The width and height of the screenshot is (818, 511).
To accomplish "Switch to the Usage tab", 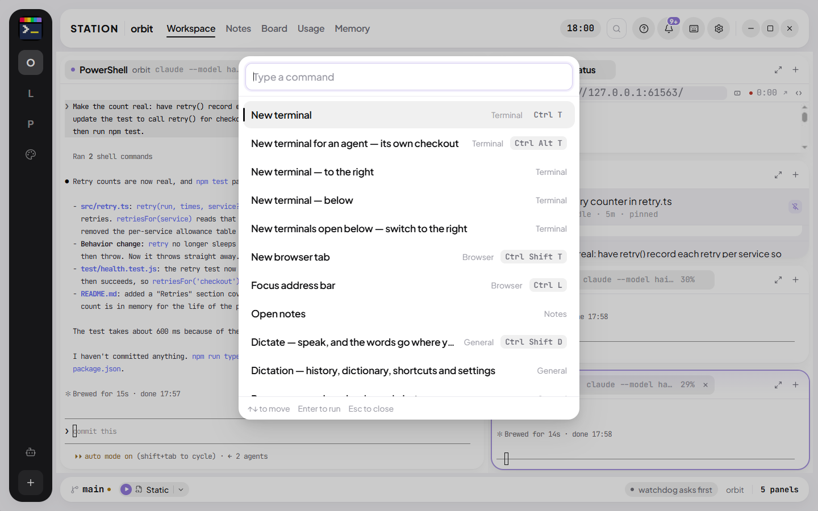I will 311,28.
